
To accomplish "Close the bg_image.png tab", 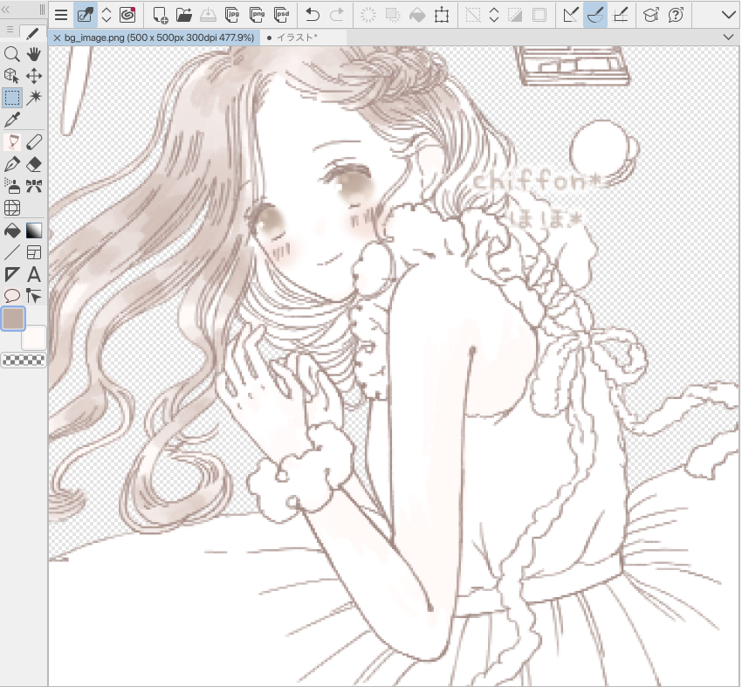I will 57,38.
